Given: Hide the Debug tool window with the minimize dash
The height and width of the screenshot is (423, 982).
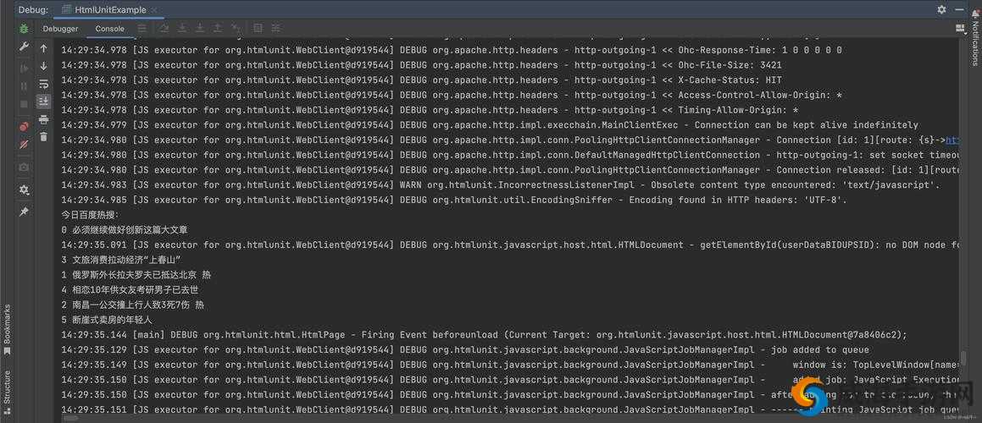Looking at the screenshot, I should pos(959,9).
